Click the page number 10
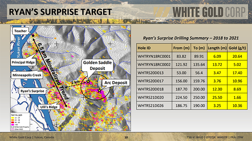This screenshot has width=252, height=141. tap(126, 137)
